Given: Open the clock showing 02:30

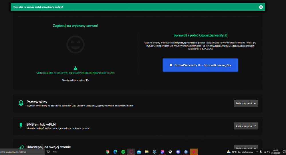Looking at the screenshot, I should (x=276, y=152).
